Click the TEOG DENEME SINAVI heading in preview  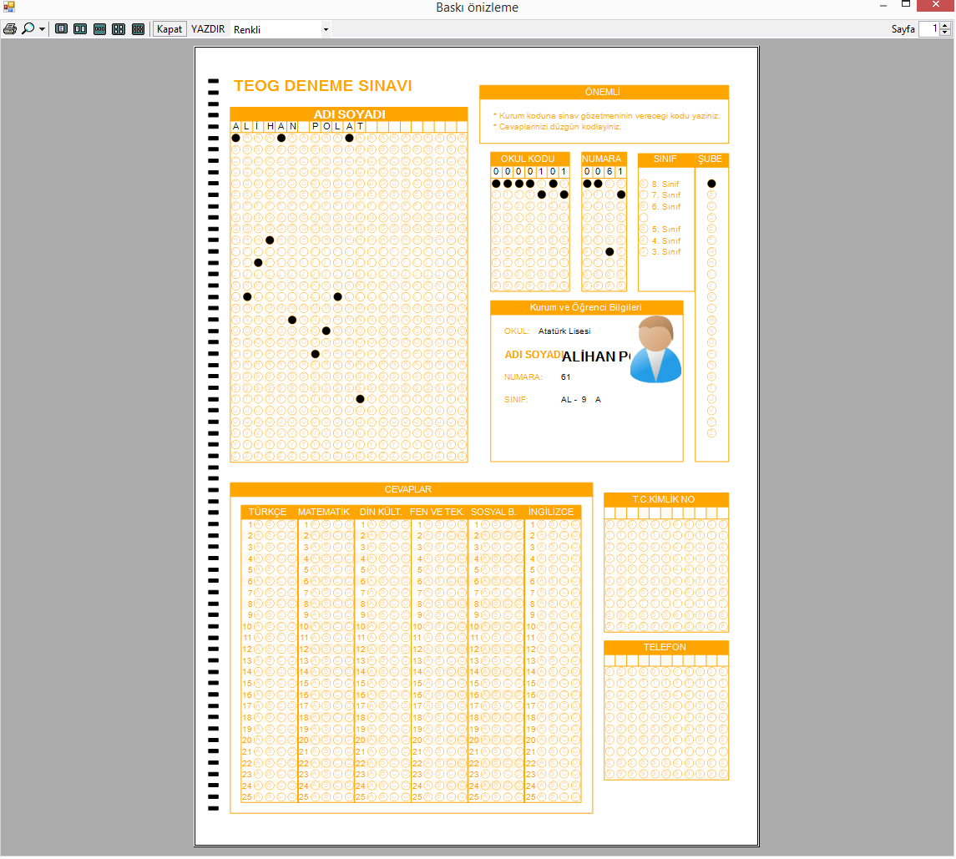click(x=322, y=86)
